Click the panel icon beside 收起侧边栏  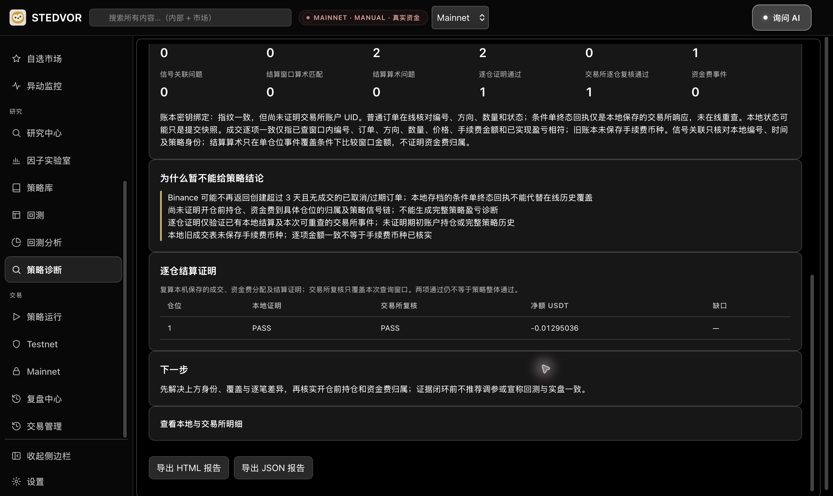tap(16, 456)
